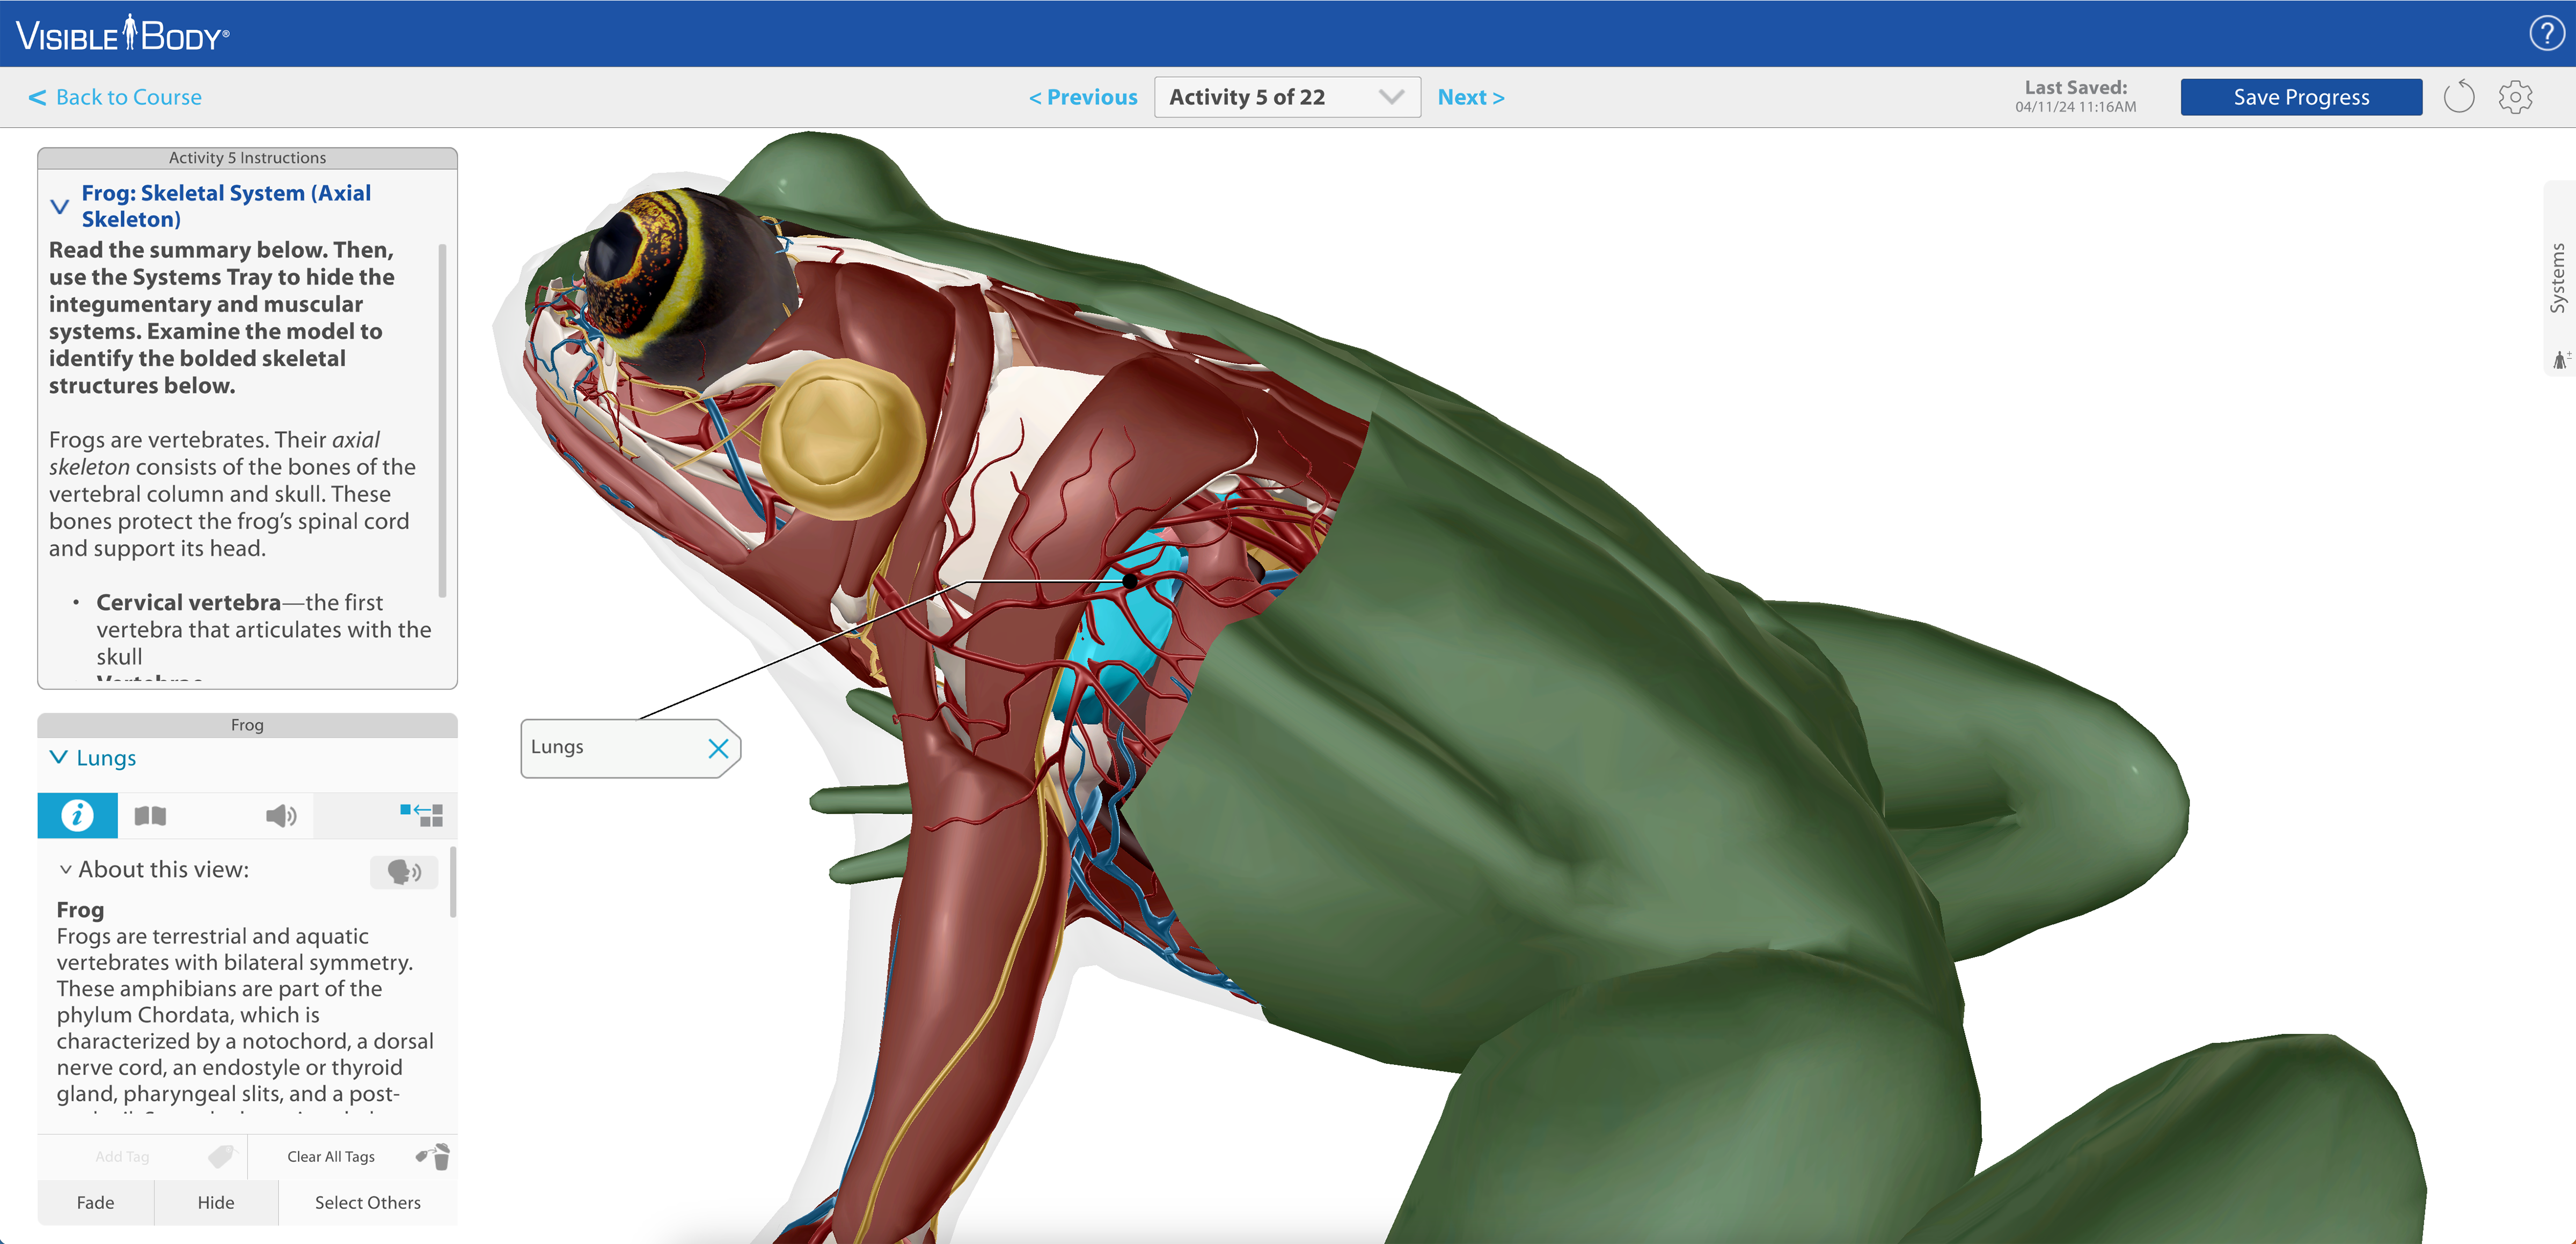This screenshot has height=1244, width=2576.
Task: Close the Lungs label tag
Action: [718, 748]
